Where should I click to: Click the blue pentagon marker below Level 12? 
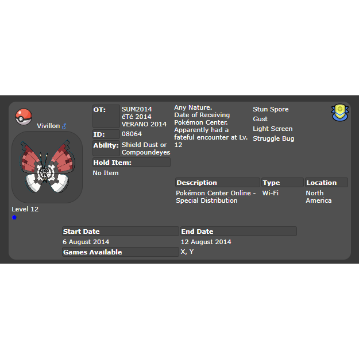coord(14,217)
